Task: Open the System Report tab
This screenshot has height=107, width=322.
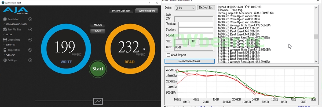Action: [147, 11]
